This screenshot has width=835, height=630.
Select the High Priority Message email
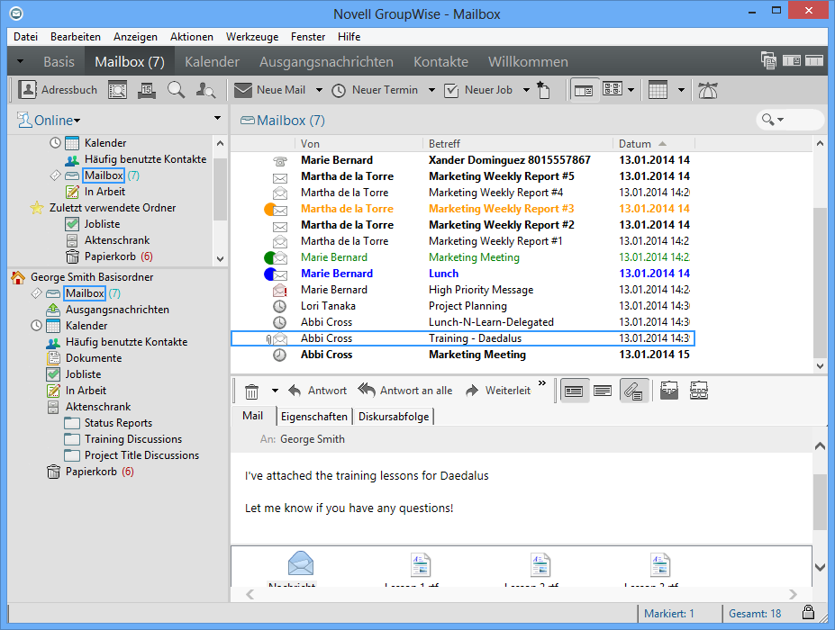pos(462,290)
